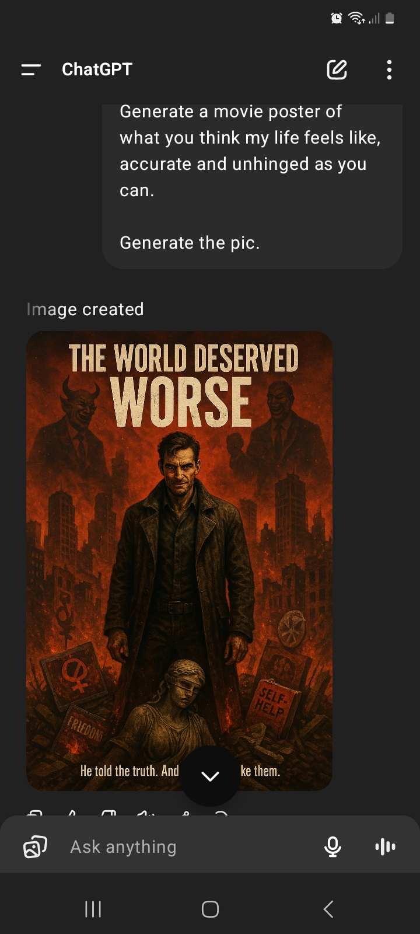Tap the Android home navigation button
This screenshot has height=934, width=420.
[x=210, y=909]
